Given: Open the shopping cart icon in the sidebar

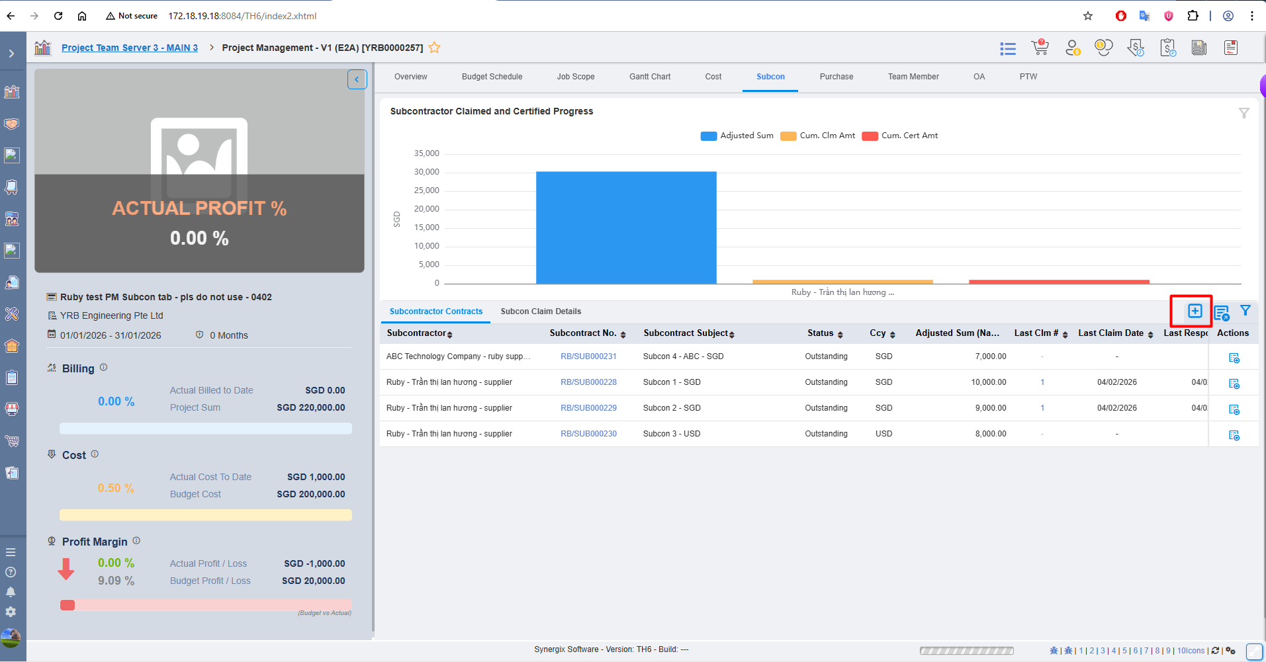Looking at the screenshot, I should [12, 441].
